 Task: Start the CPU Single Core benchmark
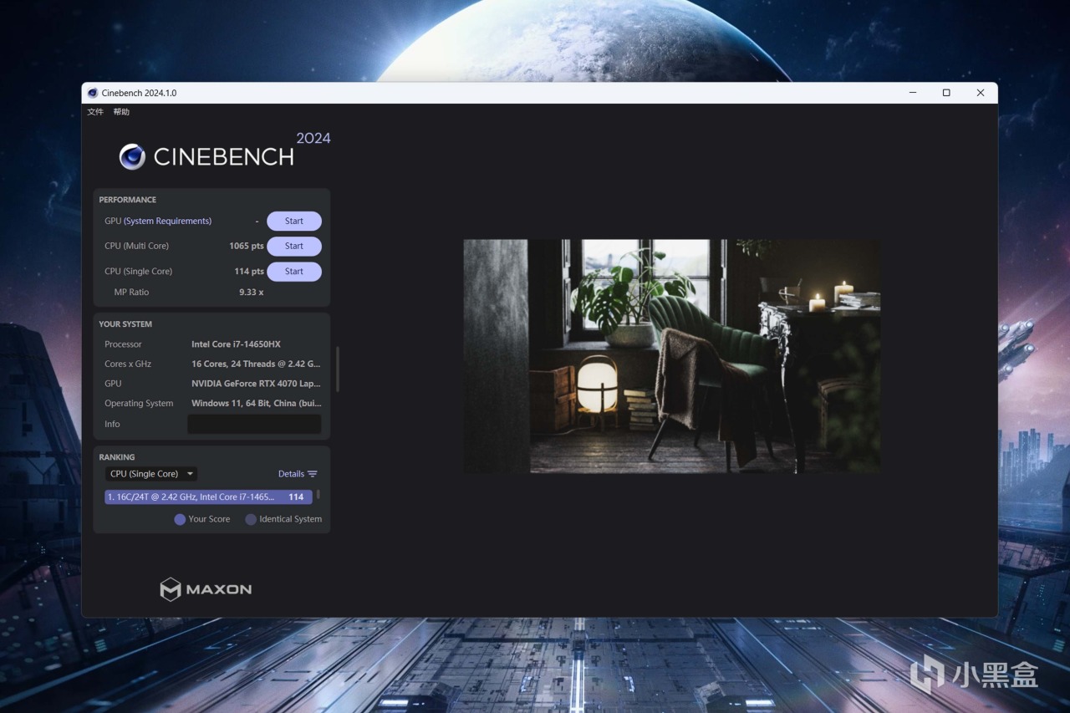(x=294, y=272)
